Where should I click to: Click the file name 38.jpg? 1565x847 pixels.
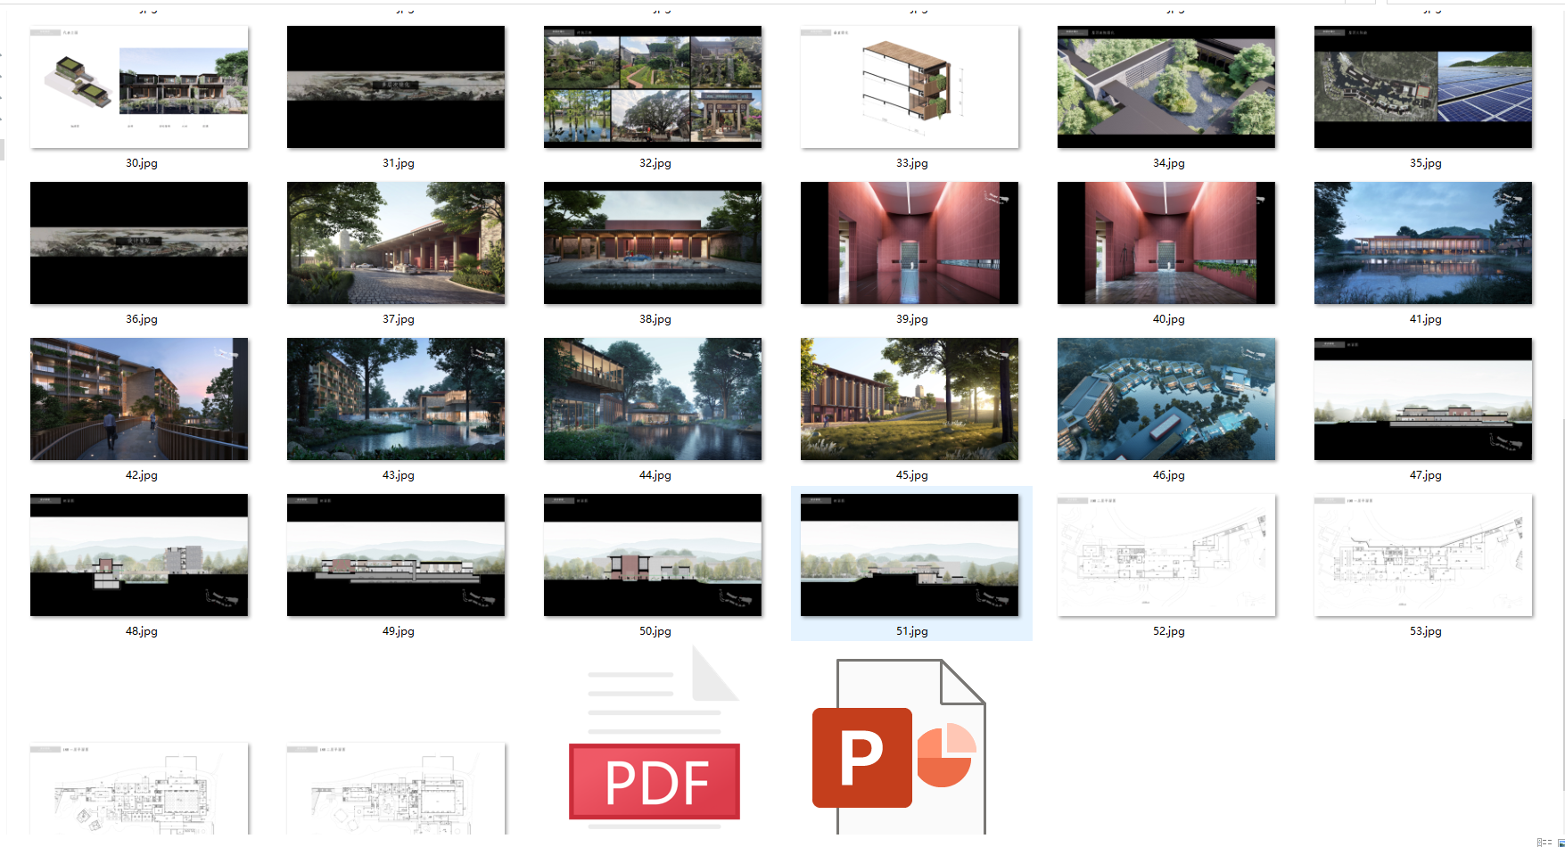pyautogui.click(x=655, y=319)
